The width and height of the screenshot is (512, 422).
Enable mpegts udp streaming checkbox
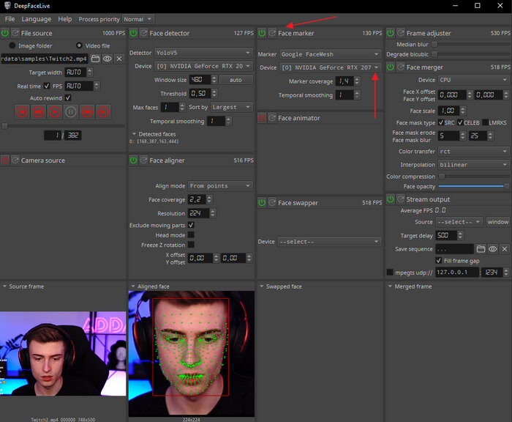390,272
